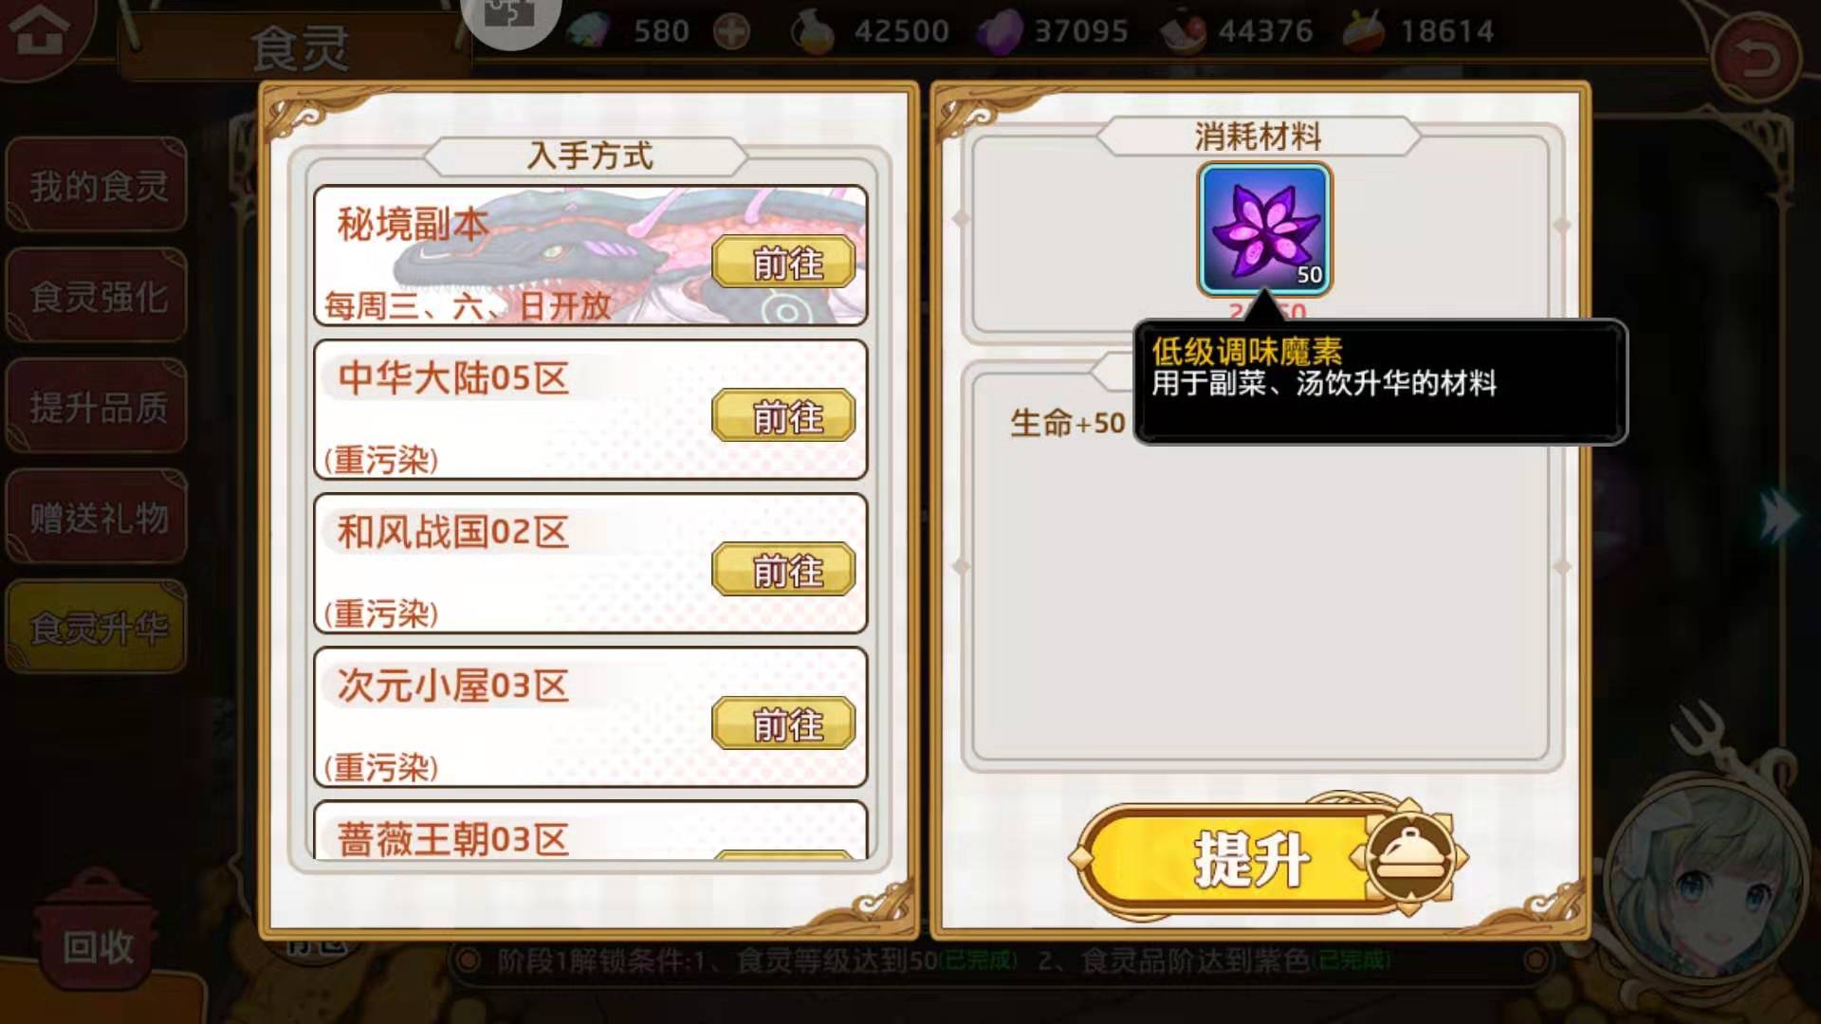Tap the plus icon beside 580 gems

click(731, 31)
